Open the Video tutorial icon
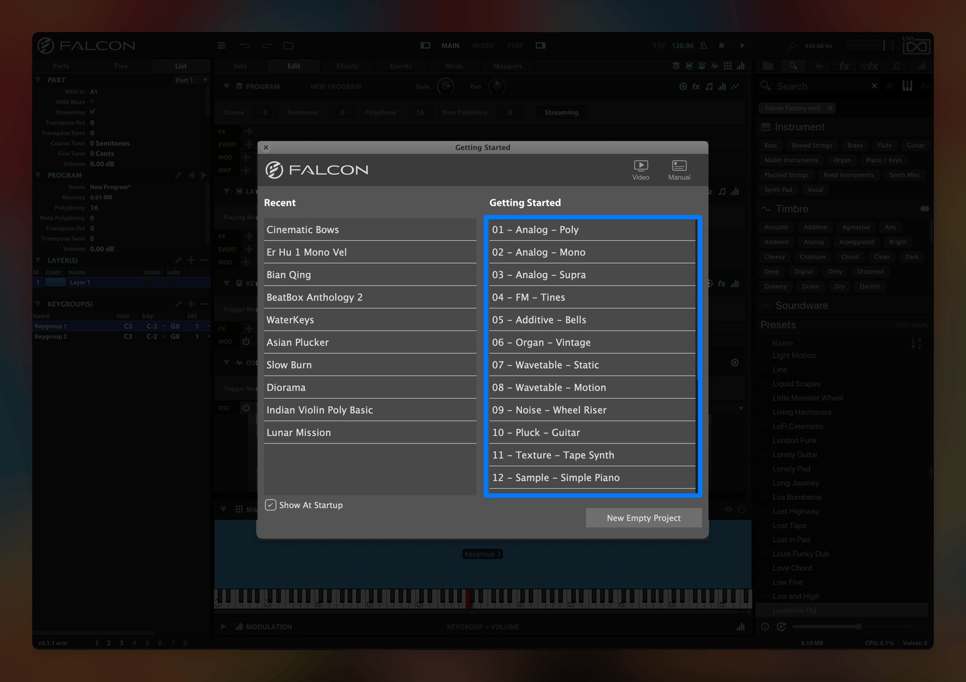 click(x=641, y=170)
